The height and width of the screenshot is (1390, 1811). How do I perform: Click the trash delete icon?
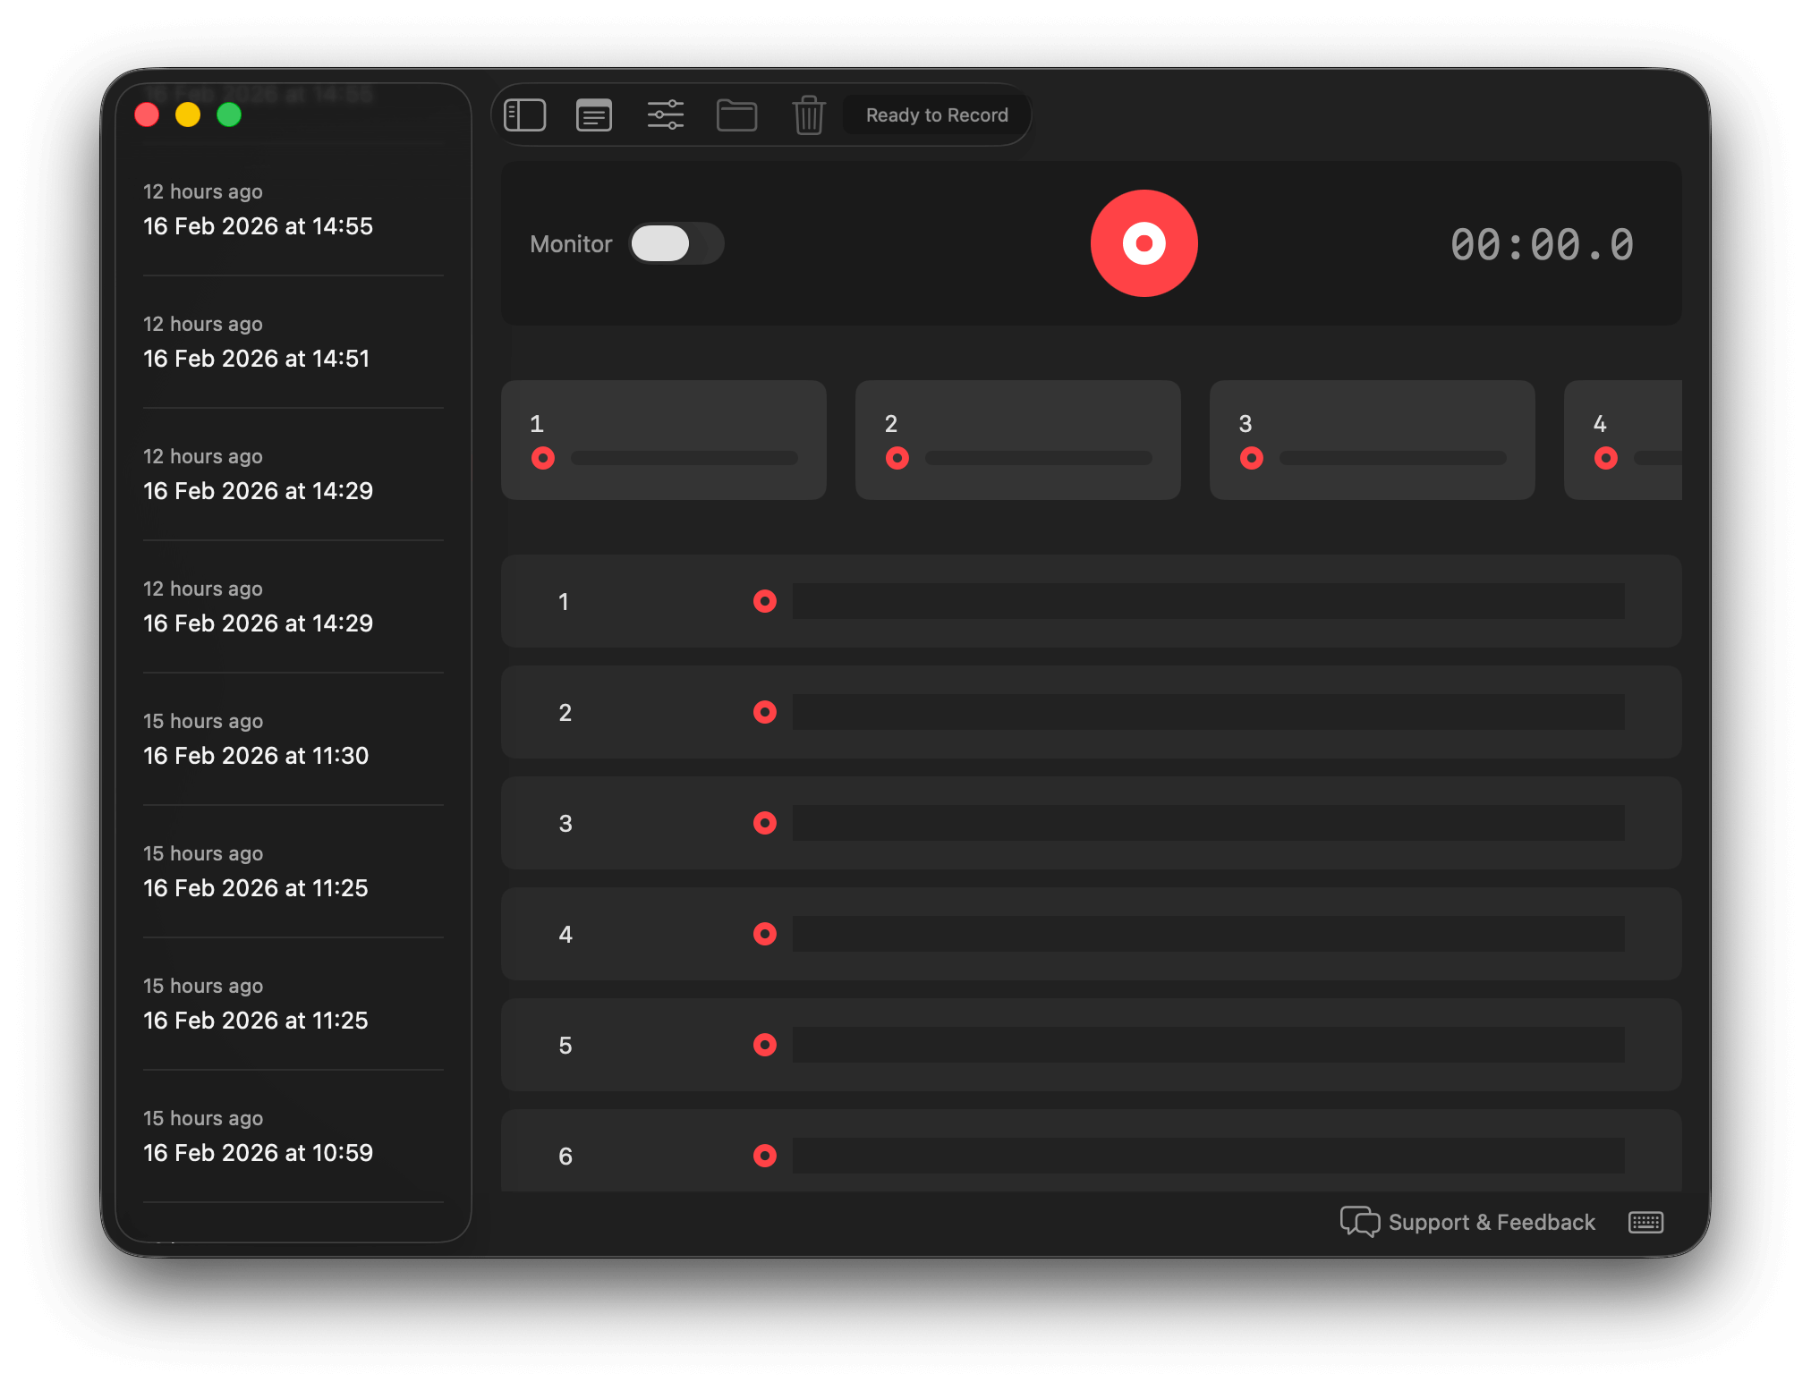[x=808, y=115]
